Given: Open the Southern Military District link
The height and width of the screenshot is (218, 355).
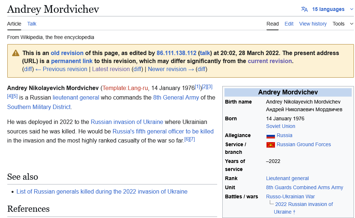Looking at the screenshot, I should [x=39, y=107].
